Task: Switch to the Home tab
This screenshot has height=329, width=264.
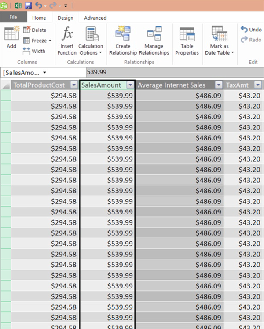Action: click(39, 18)
